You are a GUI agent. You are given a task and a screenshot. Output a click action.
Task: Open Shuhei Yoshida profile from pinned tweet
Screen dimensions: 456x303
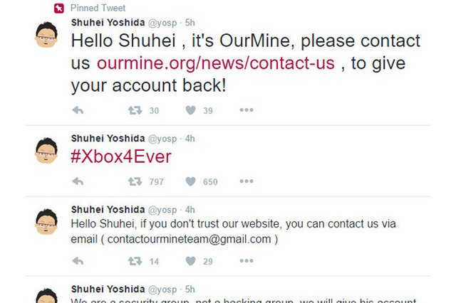(x=108, y=23)
